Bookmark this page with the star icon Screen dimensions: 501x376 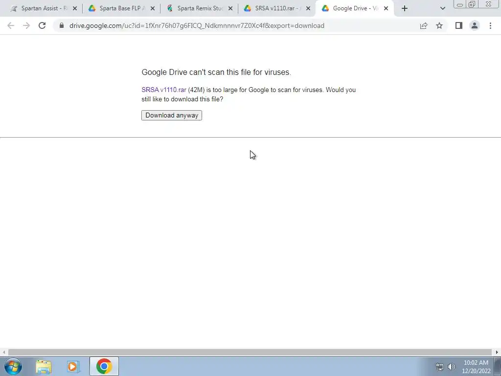[x=439, y=25]
